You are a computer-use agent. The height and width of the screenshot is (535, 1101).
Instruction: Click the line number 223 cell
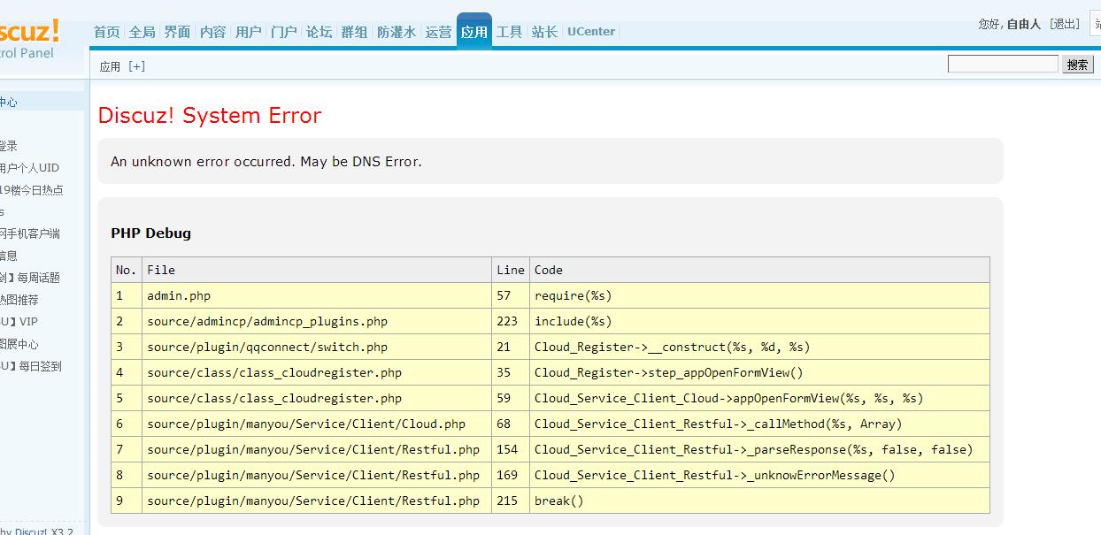point(511,321)
